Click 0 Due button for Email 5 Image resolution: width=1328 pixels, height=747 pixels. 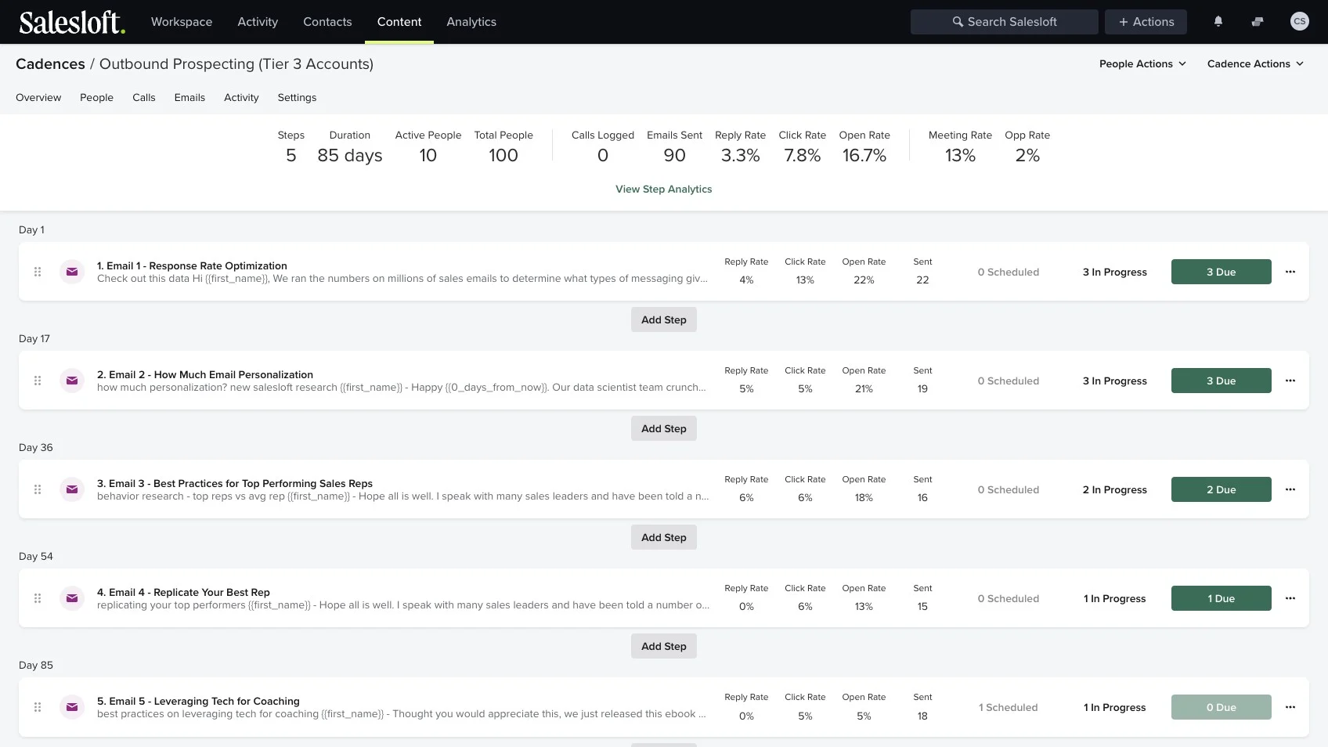point(1222,707)
